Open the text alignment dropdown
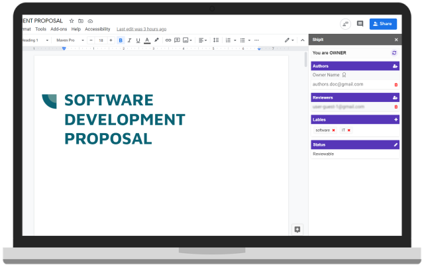Viewport: 424px width, 265px height. [x=203, y=40]
